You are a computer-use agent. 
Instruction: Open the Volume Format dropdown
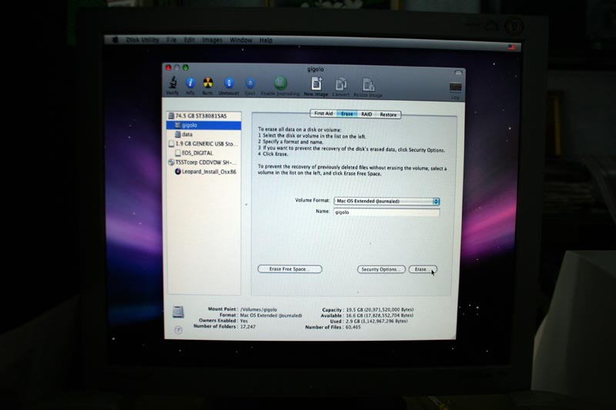(x=387, y=202)
